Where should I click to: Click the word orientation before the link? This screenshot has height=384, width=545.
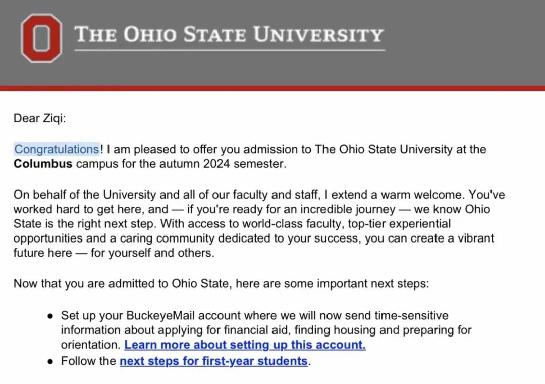(x=90, y=345)
